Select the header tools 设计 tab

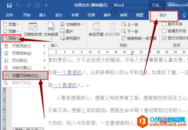click(x=164, y=16)
